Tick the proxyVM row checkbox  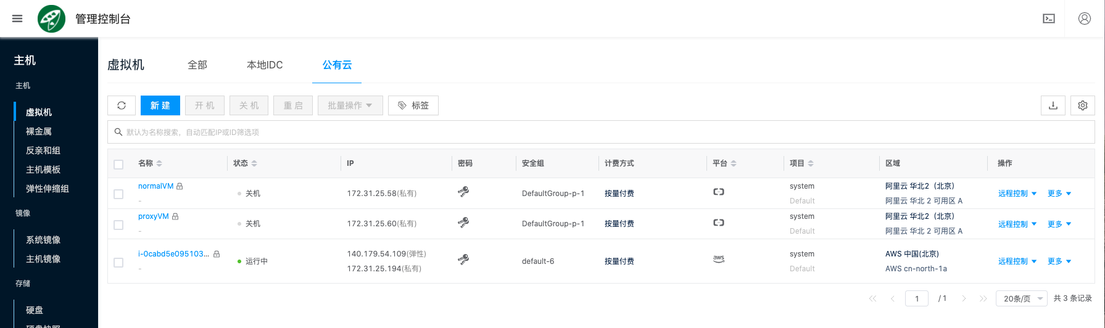118,225
